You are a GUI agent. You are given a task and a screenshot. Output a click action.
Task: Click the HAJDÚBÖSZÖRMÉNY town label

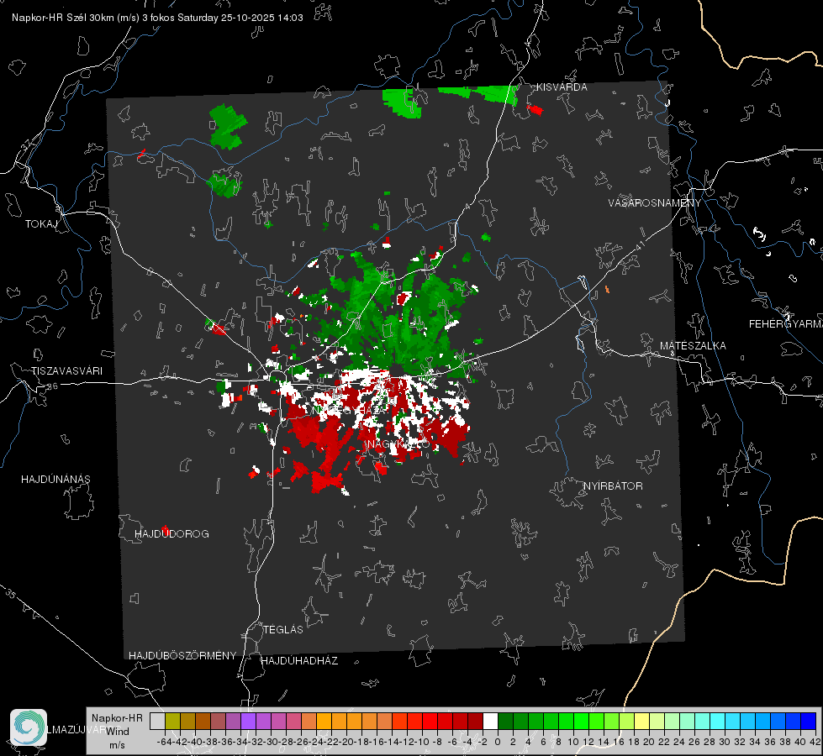[182, 656]
